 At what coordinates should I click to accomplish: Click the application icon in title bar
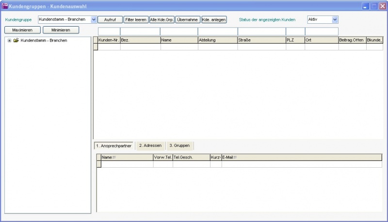(x=5, y=6)
